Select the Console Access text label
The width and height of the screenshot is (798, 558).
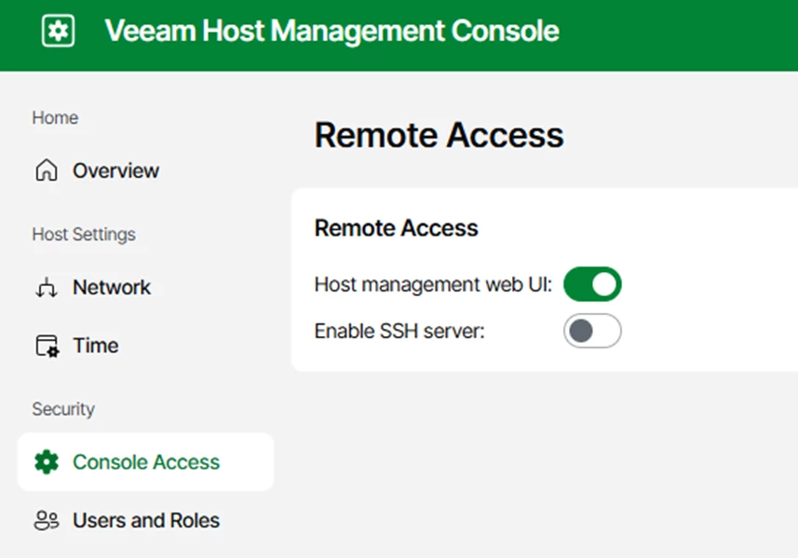(x=146, y=462)
